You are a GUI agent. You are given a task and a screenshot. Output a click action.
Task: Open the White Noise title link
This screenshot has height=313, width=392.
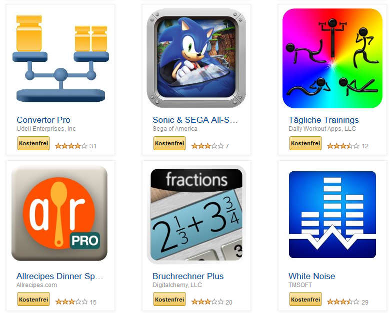pyautogui.click(x=312, y=276)
